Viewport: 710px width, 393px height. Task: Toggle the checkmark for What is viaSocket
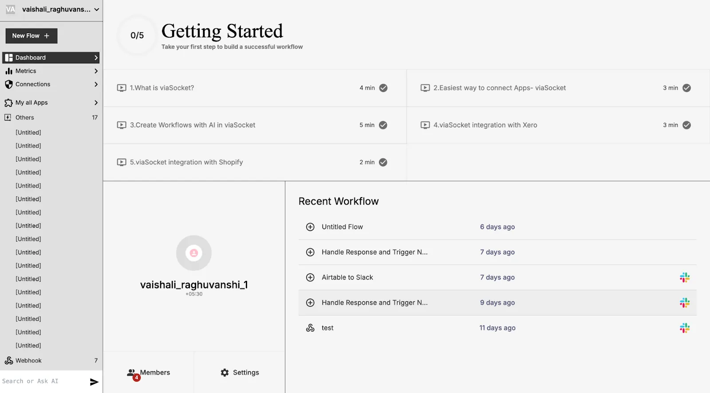coord(383,88)
